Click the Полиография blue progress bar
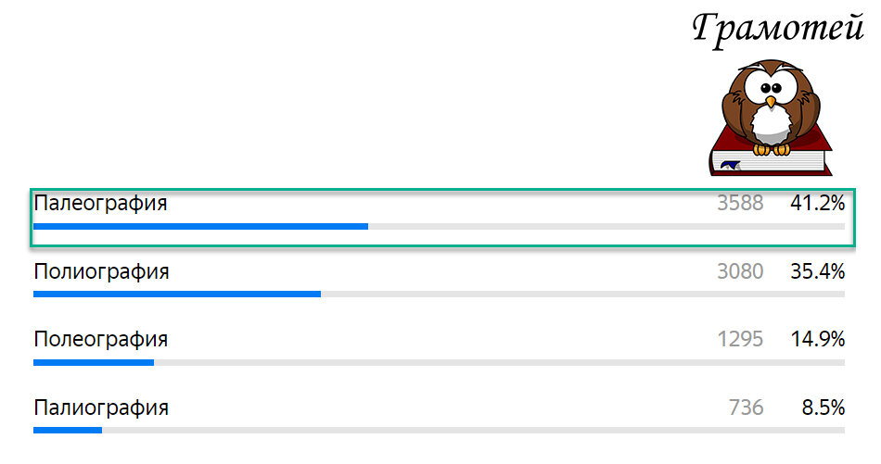 tap(177, 294)
